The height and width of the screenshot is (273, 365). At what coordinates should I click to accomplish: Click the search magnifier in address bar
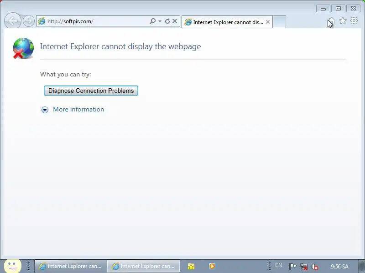pos(153,21)
